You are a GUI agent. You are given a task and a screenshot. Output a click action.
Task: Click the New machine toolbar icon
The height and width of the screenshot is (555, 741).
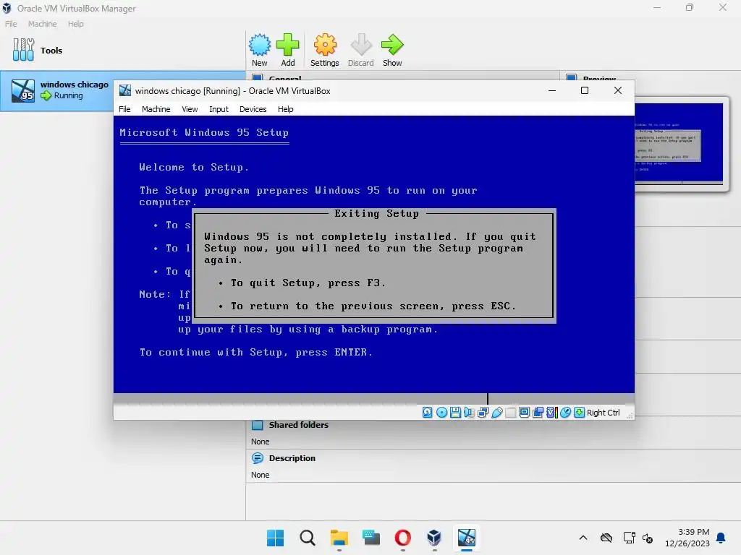tap(260, 46)
